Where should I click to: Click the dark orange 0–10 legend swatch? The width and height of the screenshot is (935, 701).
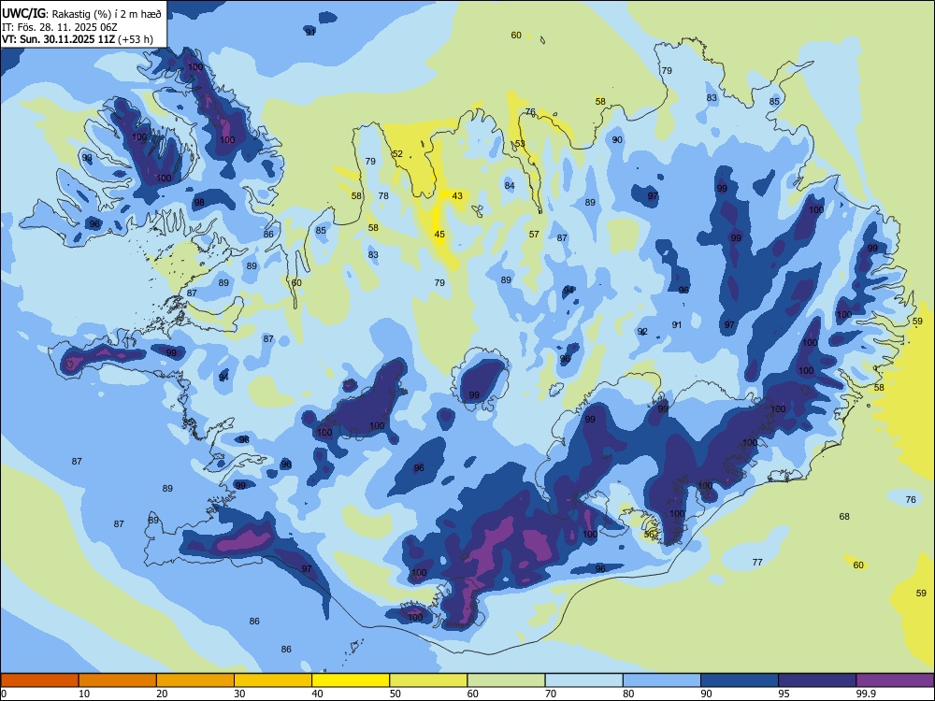[x=39, y=680]
